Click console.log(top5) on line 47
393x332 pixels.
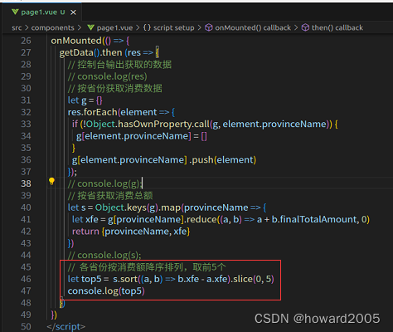click(x=106, y=290)
